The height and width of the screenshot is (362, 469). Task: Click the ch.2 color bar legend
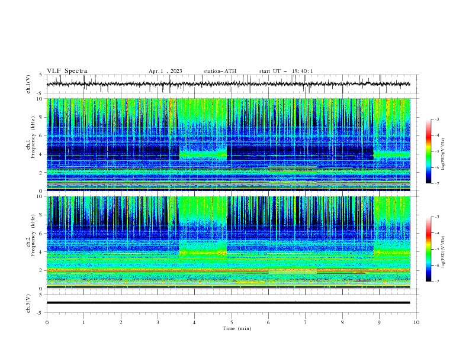pyautogui.click(x=428, y=249)
